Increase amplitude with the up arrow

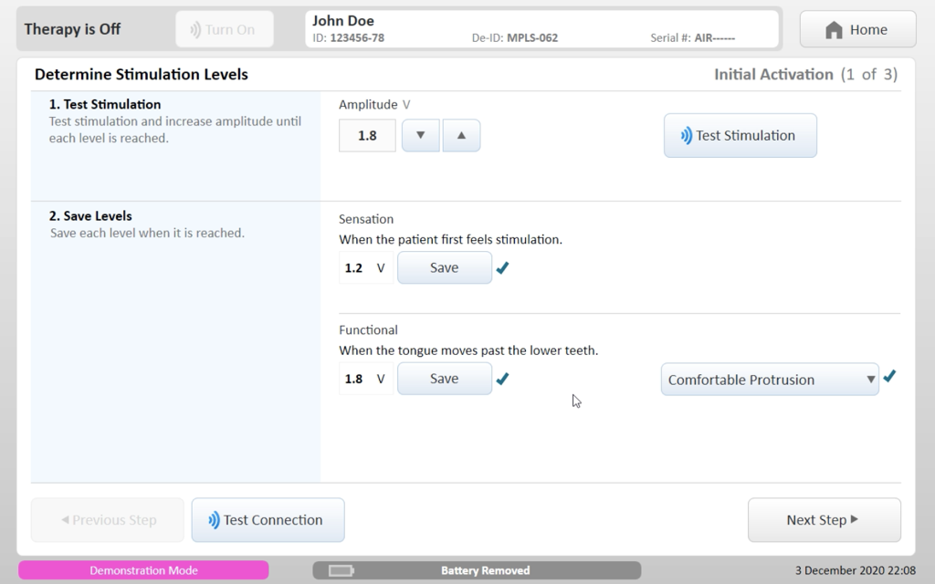click(x=461, y=135)
